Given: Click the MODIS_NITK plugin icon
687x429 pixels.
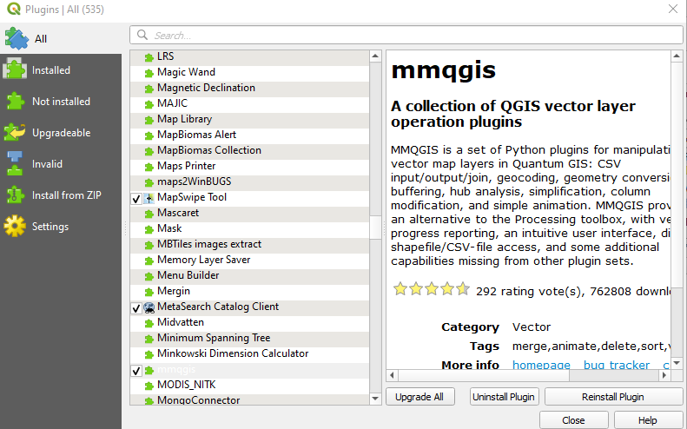Looking at the screenshot, I should (x=149, y=386).
